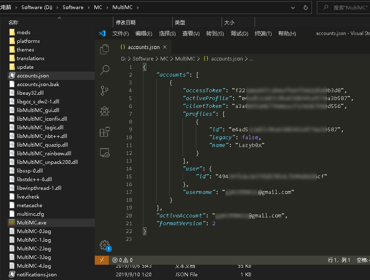370x280 pixels.
Task: Open the Run and Debug view
Action: point(105,111)
